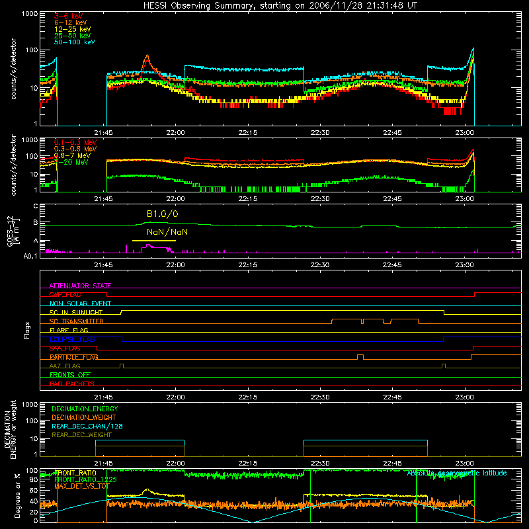Click the DECIMATION_WEIGHT legend label

click(84, 417)
